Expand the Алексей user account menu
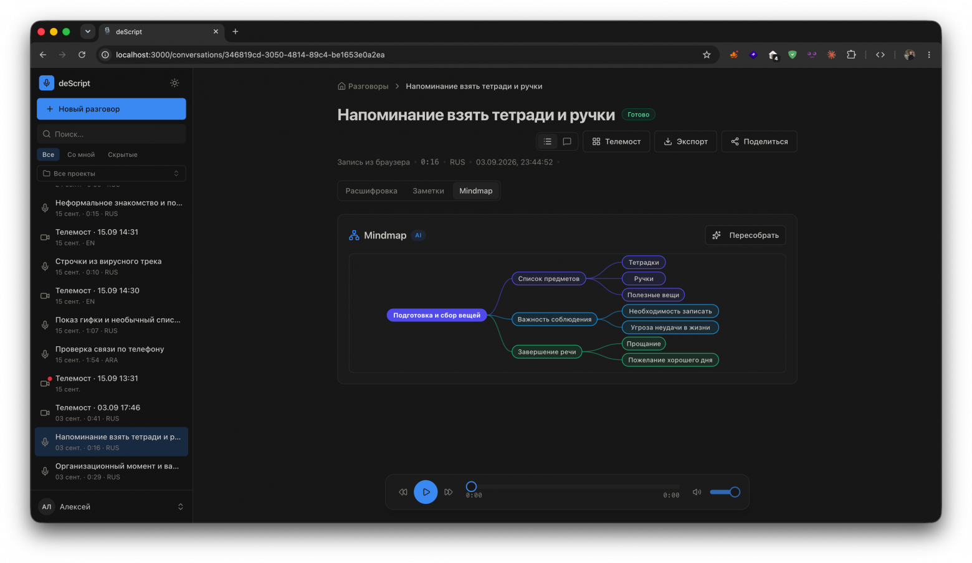Screen dimensions: 972x563 pos(112,507)
